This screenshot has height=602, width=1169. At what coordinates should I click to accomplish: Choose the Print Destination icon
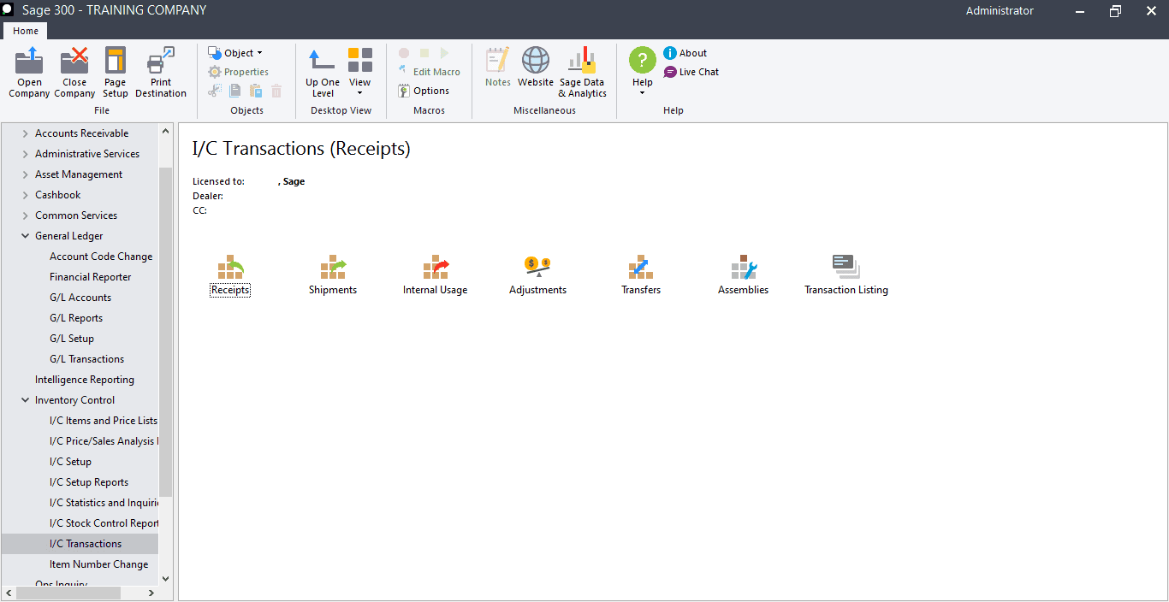tap(161, 73)
